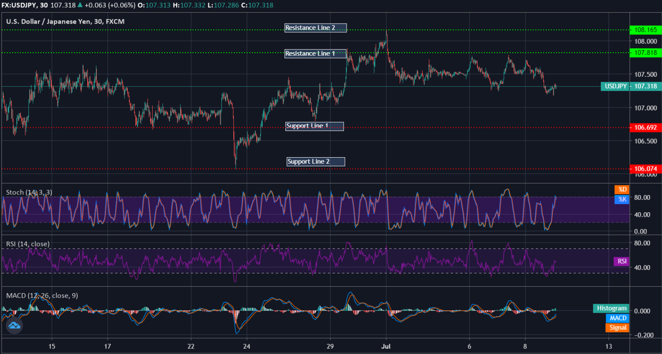
Task: Click the blue MACD legend label
Action: pyautogui.click(x=618, y=318)
